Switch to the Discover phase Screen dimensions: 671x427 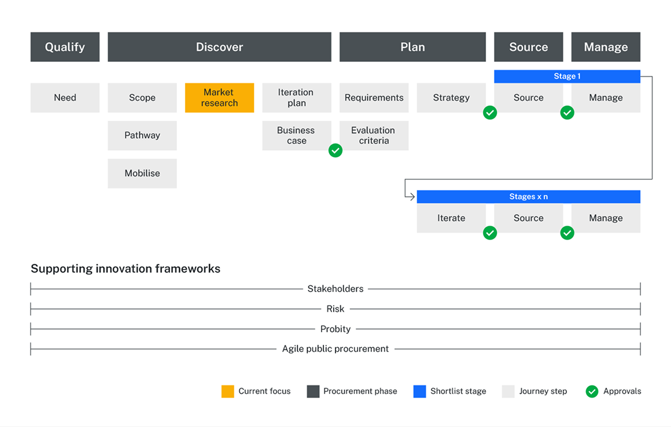pos(219,47)
